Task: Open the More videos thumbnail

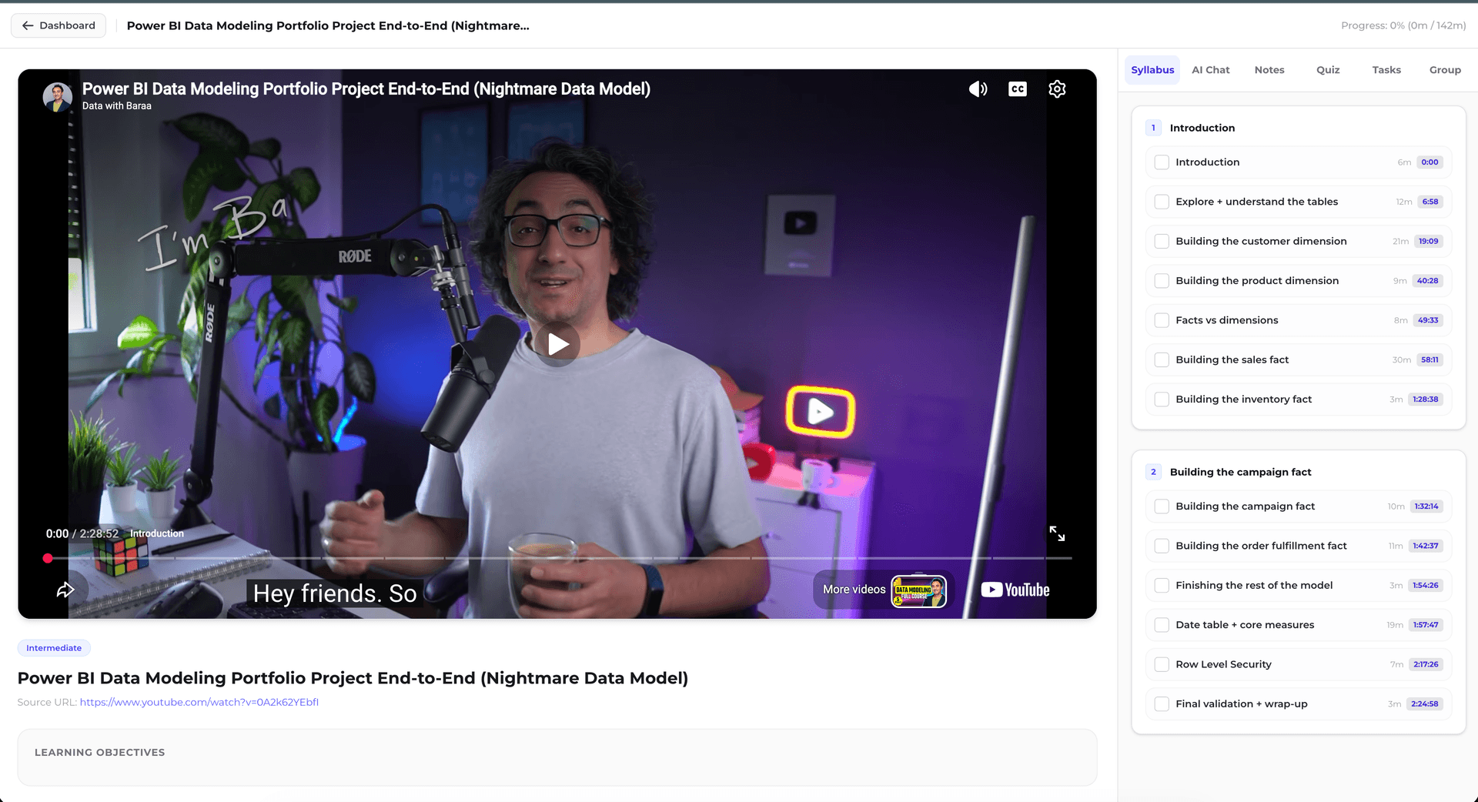Action: (919, 590)
